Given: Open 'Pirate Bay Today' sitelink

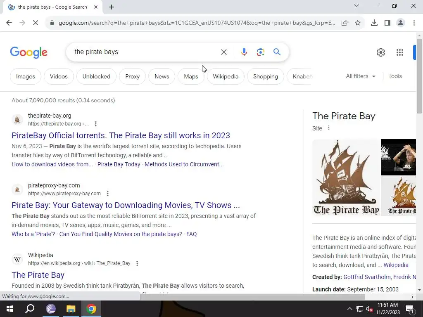Looking at the screenshot, I should (119, 164).
